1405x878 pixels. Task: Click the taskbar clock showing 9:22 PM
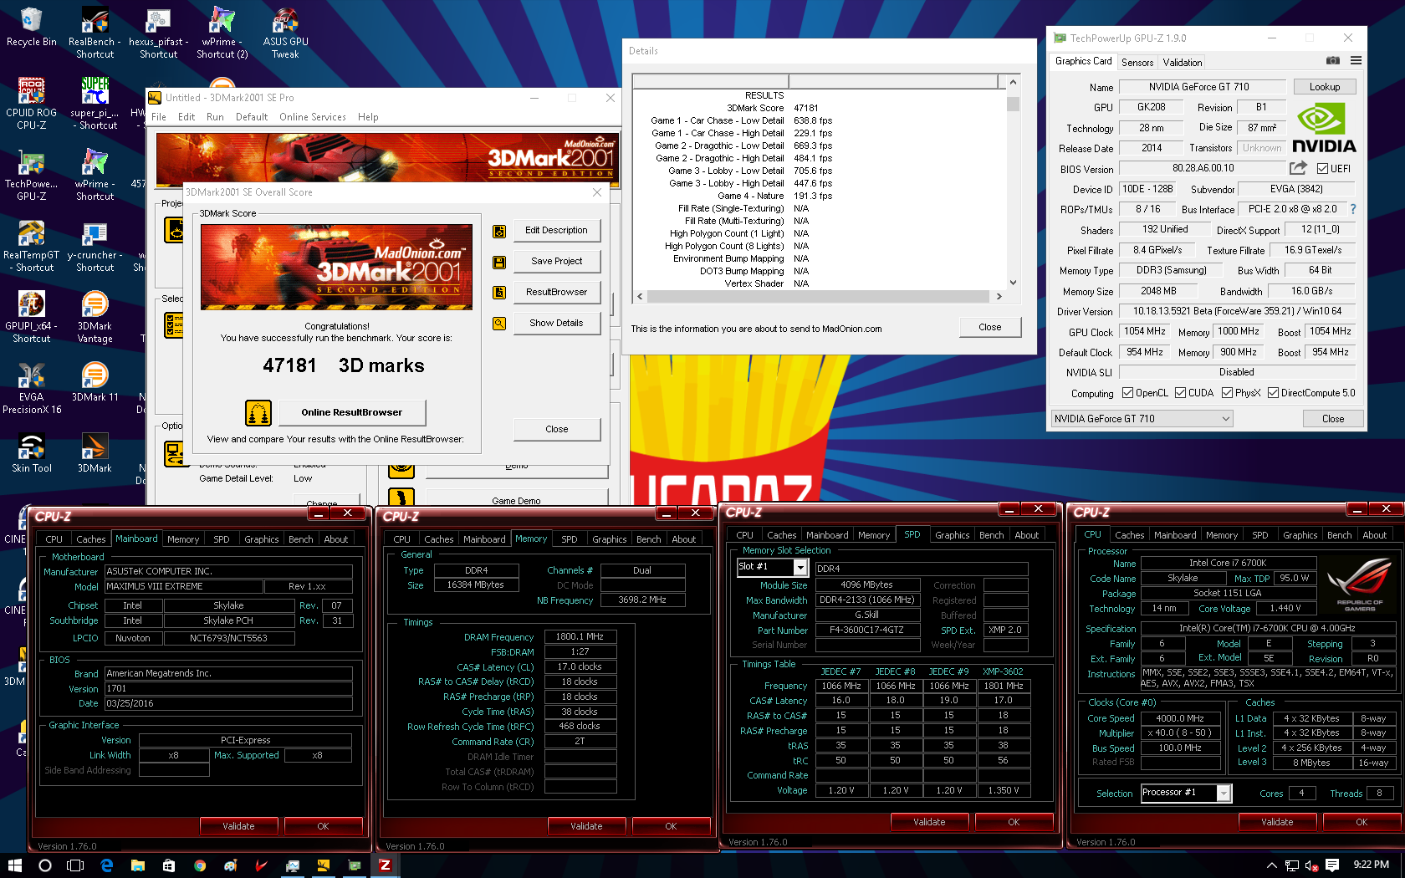[x=1371, y=865]
